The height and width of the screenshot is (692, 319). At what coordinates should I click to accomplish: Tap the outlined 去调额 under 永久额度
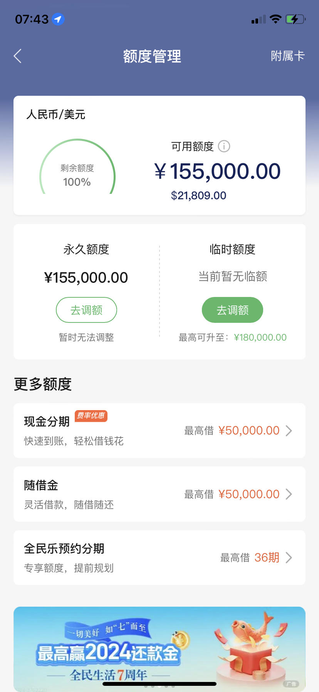click(x=86, y=310)
